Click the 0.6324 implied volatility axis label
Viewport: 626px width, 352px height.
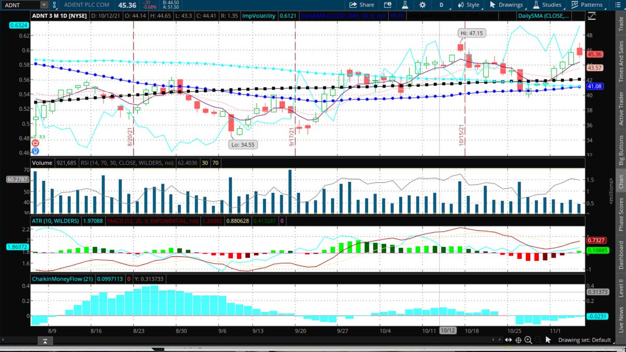click(19, 24)
